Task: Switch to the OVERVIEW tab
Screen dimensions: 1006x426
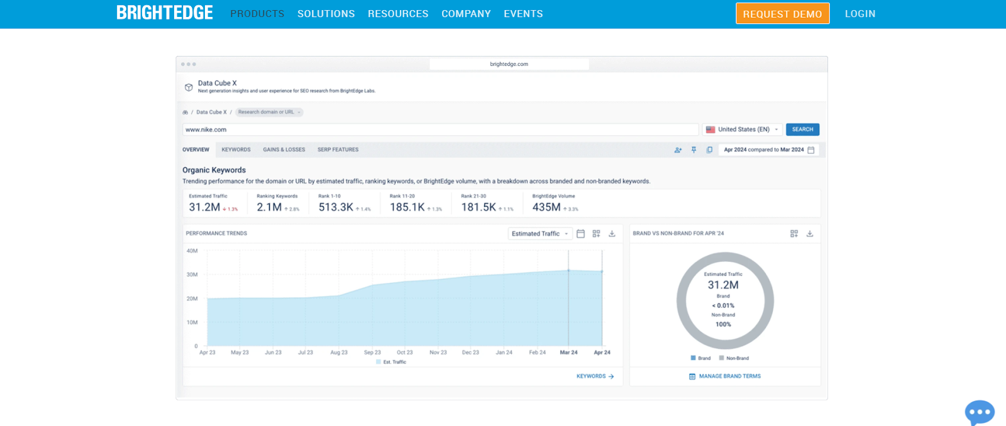Action: coord(196,150)
